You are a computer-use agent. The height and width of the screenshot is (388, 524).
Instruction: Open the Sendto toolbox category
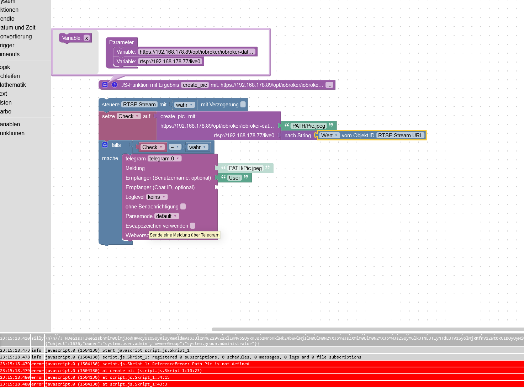tap(7, 18)
